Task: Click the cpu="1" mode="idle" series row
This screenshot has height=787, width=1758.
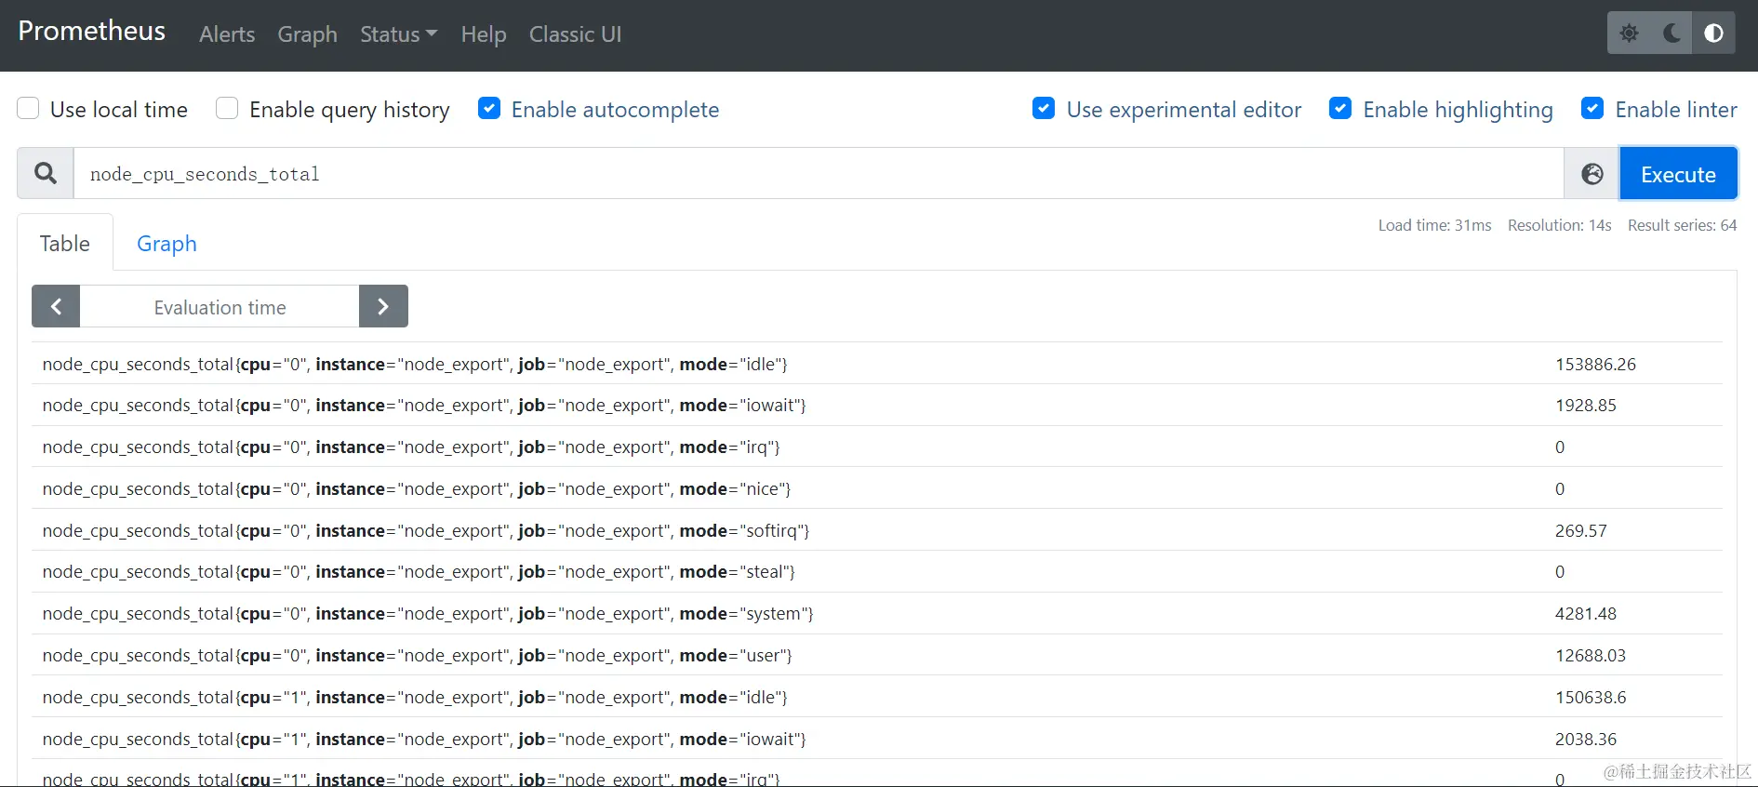Action: coord(877,697)
